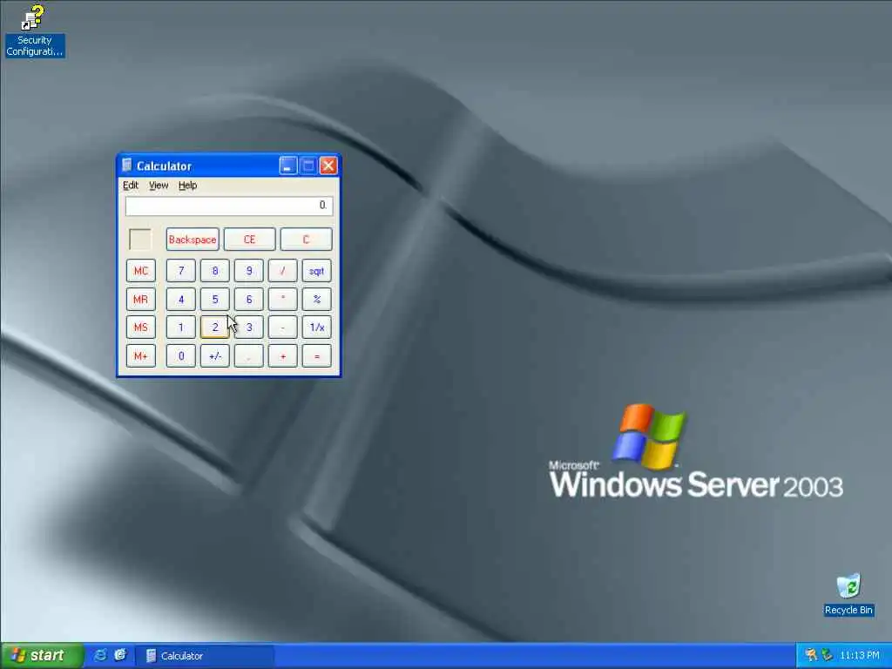Click the minus (-) key
This screenshot has width=892, height=669.
283,328
